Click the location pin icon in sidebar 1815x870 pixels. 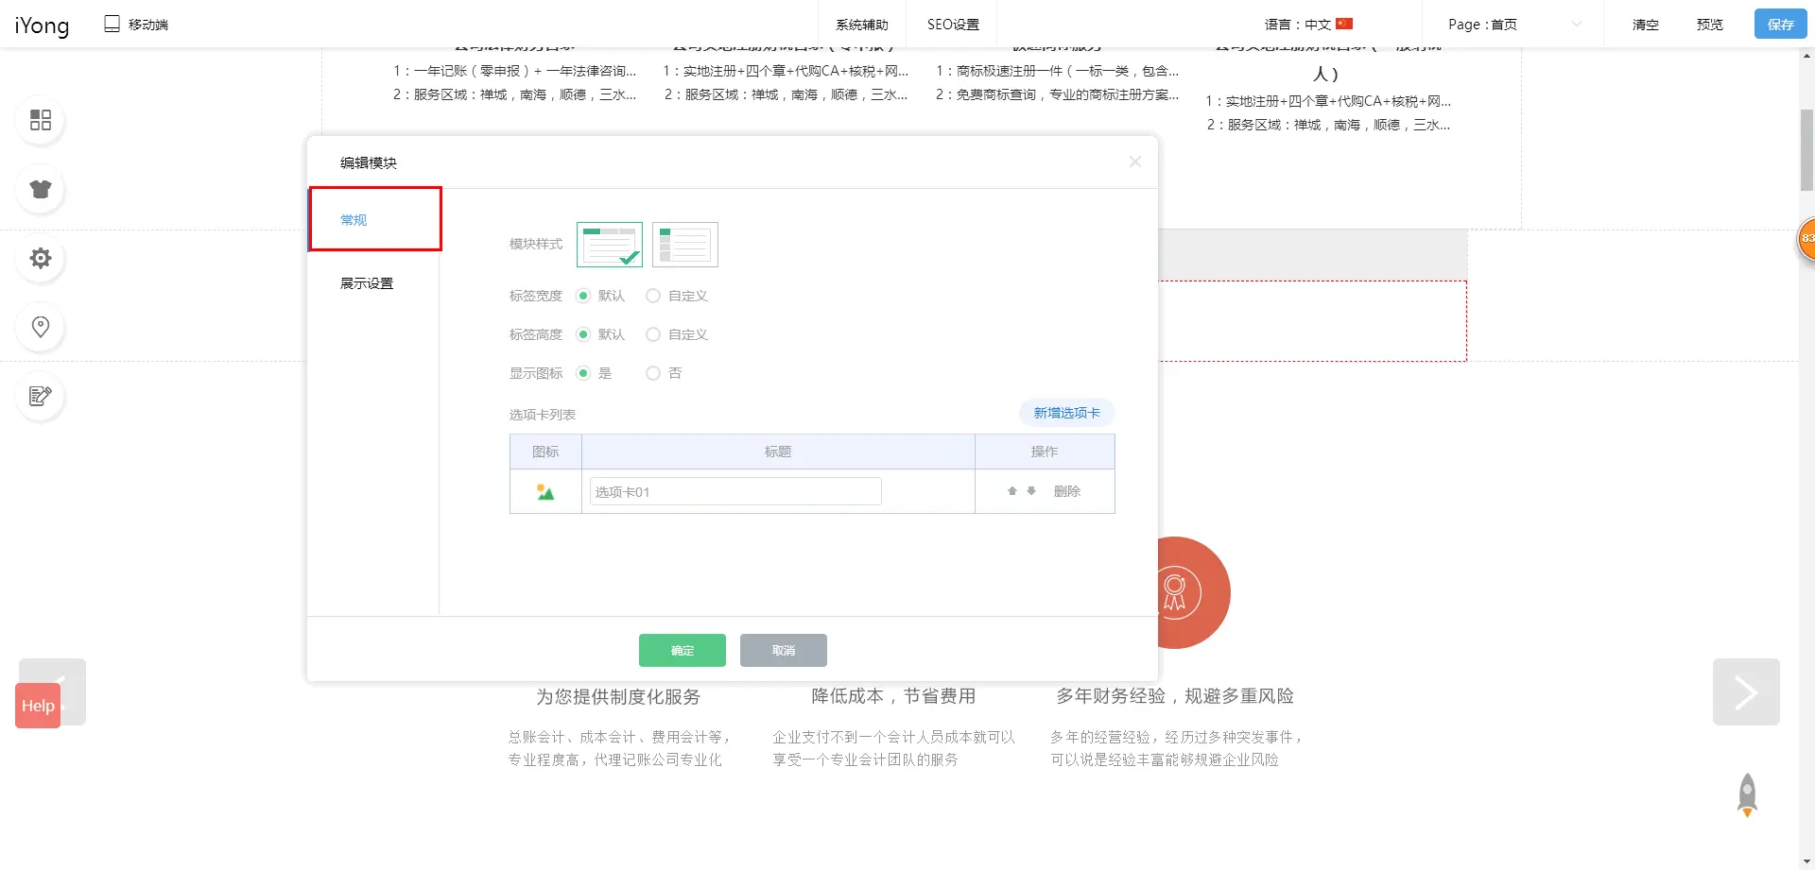pos(41,327)
